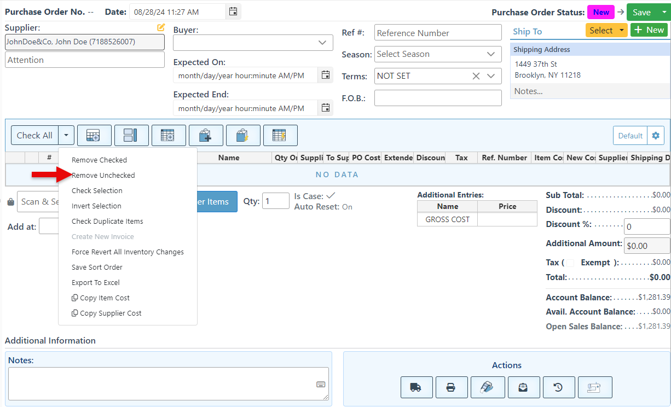
Task: Click the edit supplier pencil icon
Action: pyautogui.click(x=160, y=27)
